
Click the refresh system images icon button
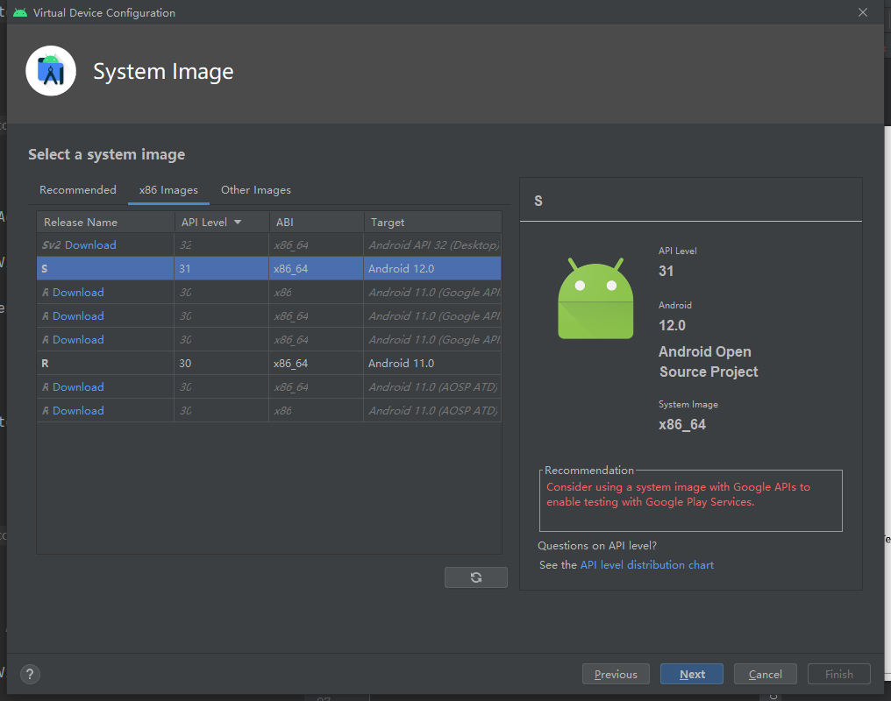tap(475, 577)
